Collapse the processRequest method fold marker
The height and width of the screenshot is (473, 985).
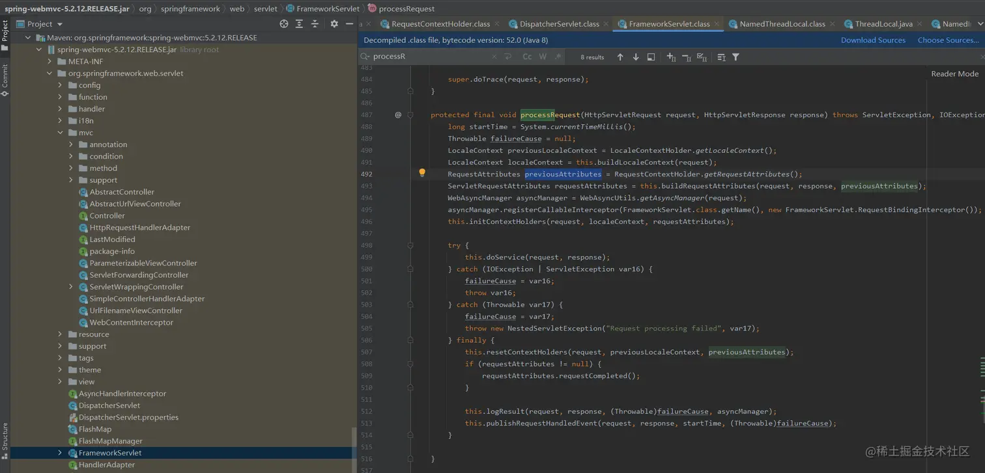click(410, 115)
